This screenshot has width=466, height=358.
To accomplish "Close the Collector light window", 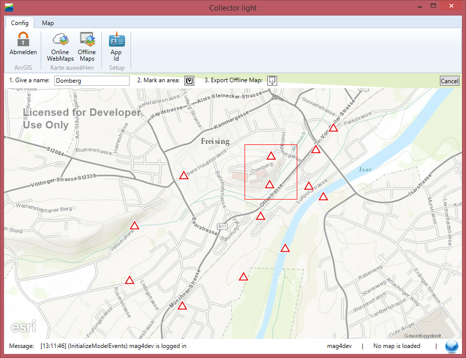I will click(451, 6).
